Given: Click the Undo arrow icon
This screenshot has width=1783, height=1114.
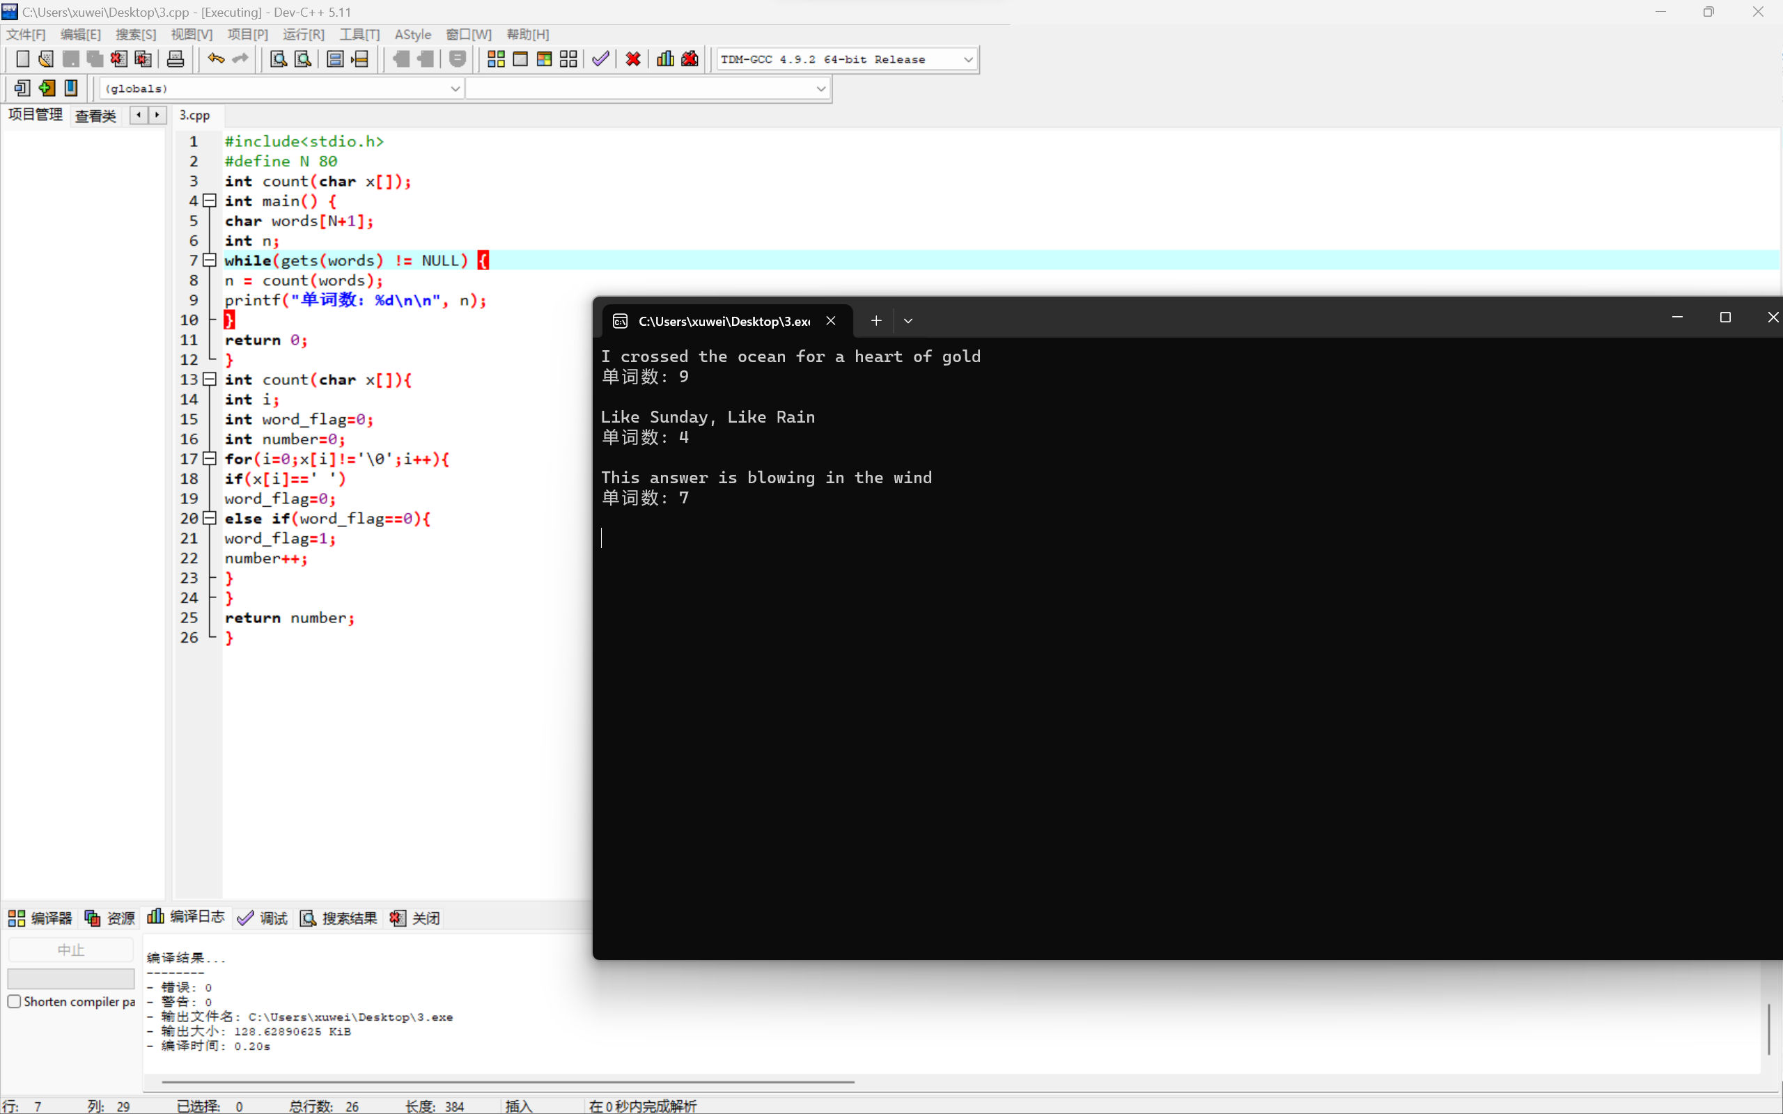Looking at the screenshot, I should [215, 59].
